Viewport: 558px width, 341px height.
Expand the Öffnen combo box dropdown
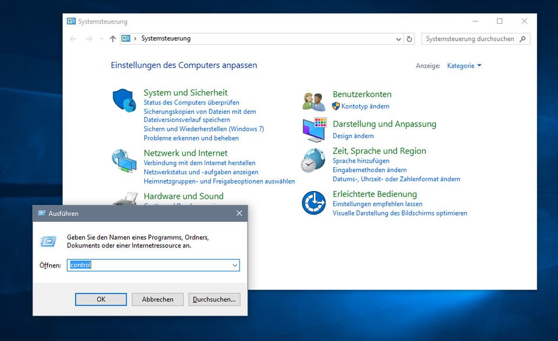click(235, 265)
